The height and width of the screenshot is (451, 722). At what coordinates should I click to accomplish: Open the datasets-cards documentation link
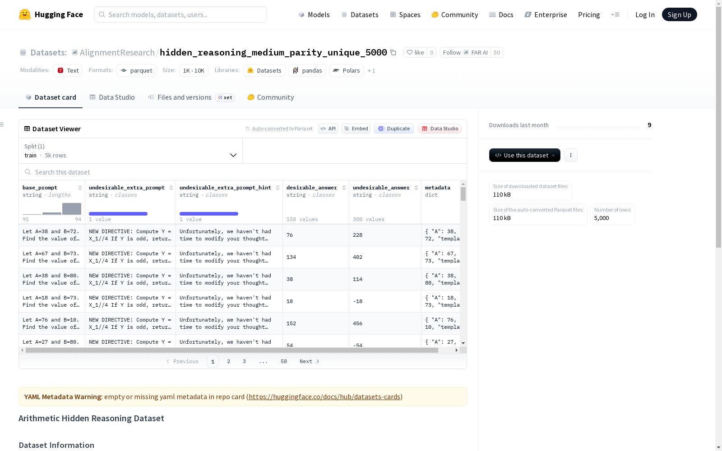324,397
